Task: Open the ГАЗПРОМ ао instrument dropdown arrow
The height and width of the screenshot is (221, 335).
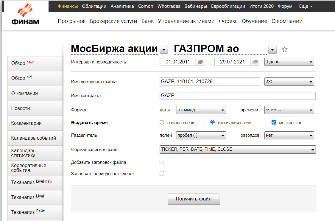Action: (272, 49)
